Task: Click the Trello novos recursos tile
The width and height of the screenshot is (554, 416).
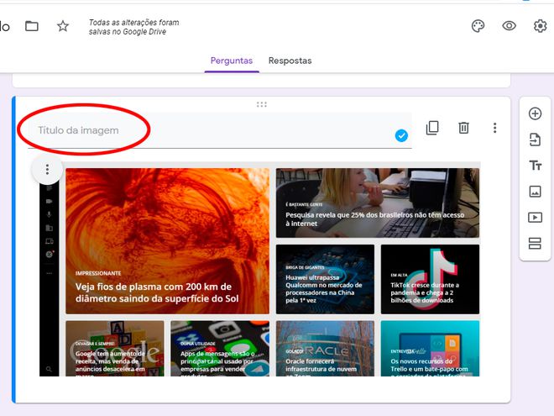Action: tap(430, 349)
